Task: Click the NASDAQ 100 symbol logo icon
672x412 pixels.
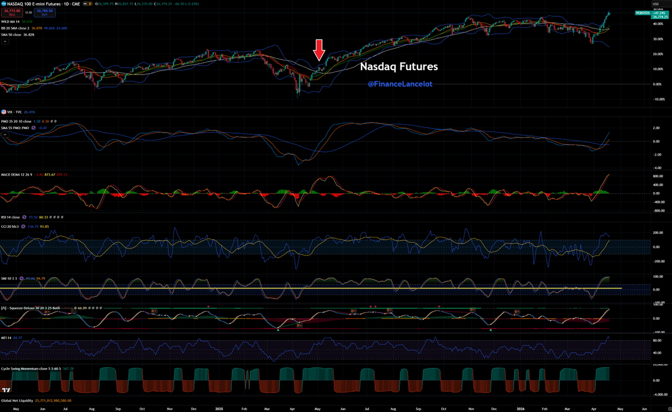Action: [3, 3]
